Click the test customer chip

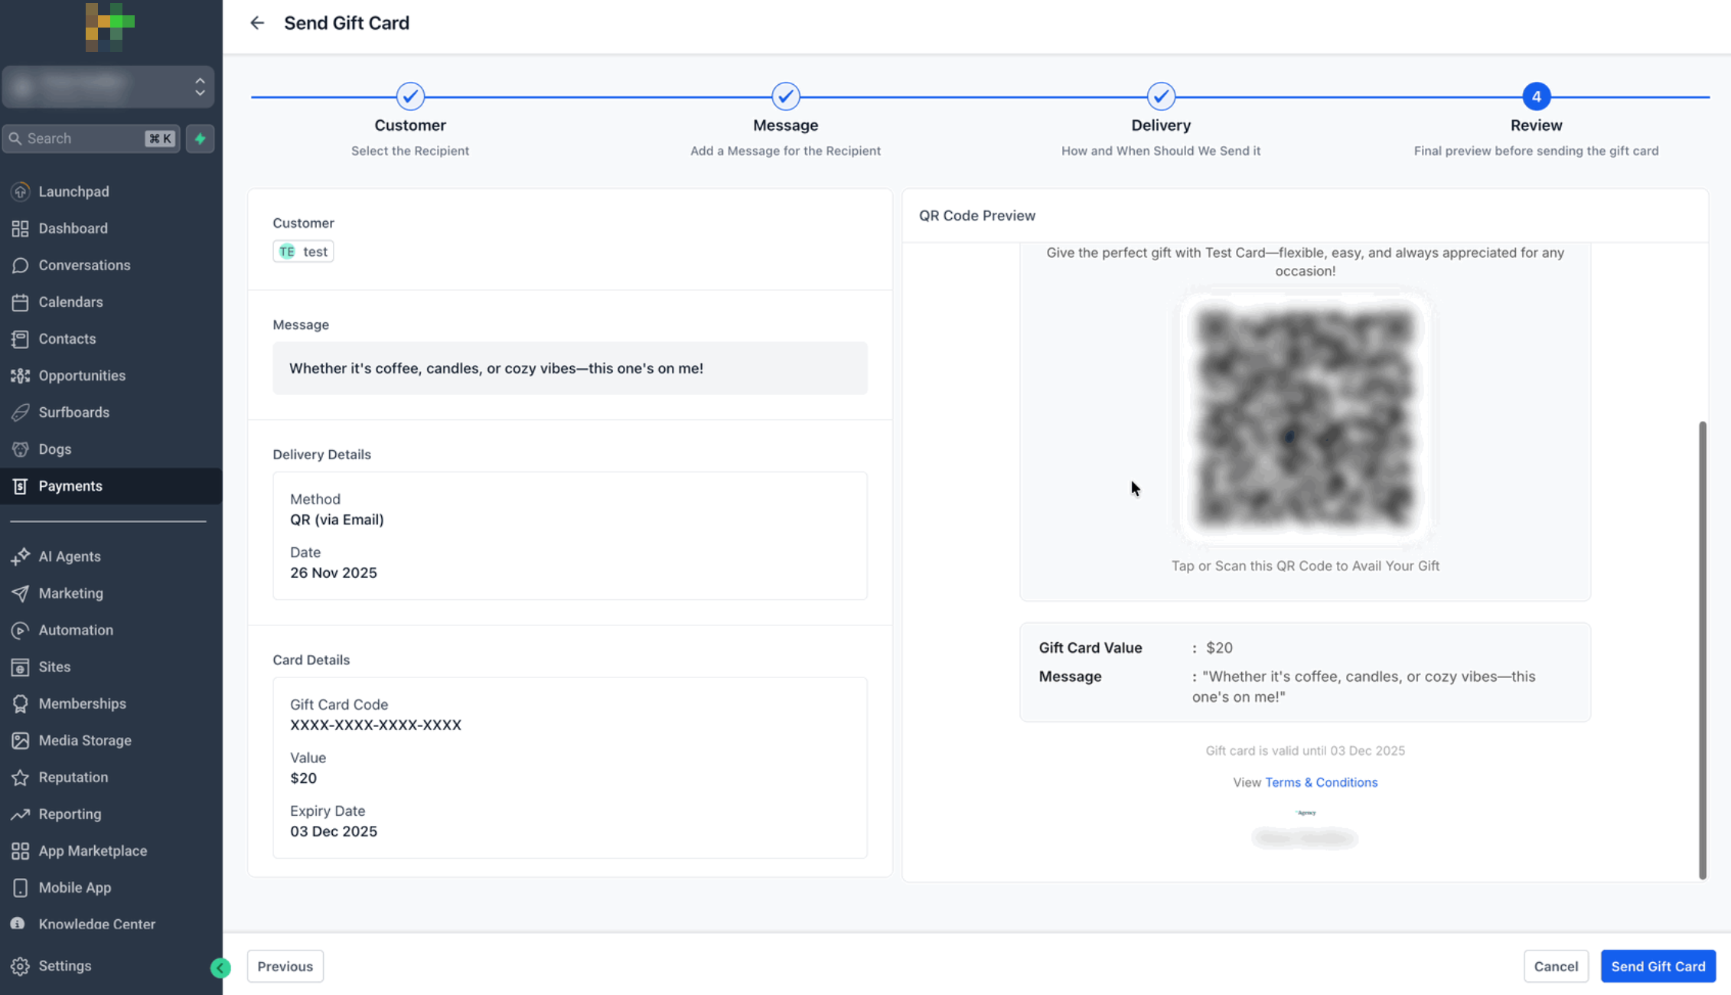click(x=303, y=251)
